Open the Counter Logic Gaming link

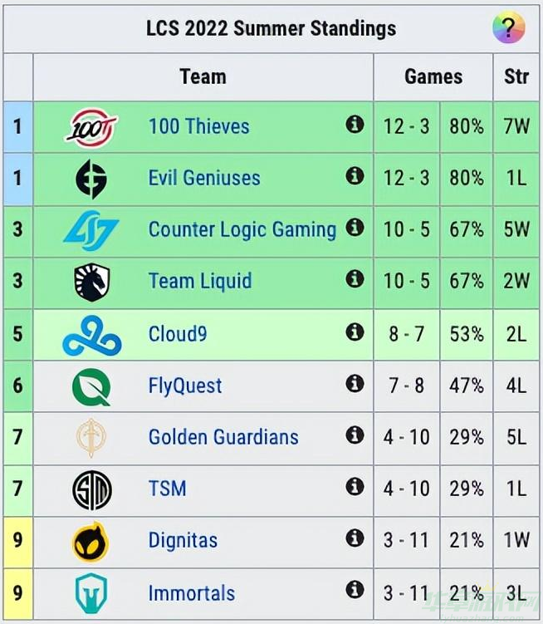pyautogui.click(x=242, y=229)
